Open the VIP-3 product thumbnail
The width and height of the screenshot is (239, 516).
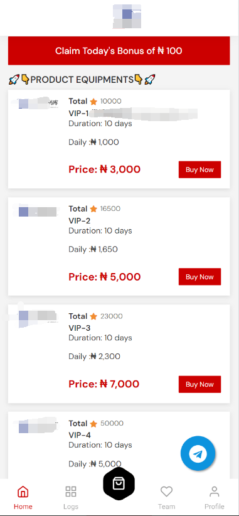click(x=33, y=316)
